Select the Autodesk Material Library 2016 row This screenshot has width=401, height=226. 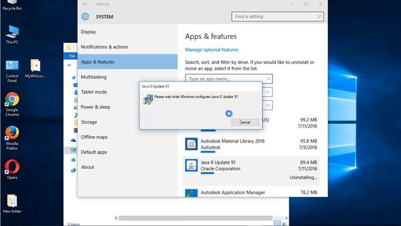coord(251,144)
